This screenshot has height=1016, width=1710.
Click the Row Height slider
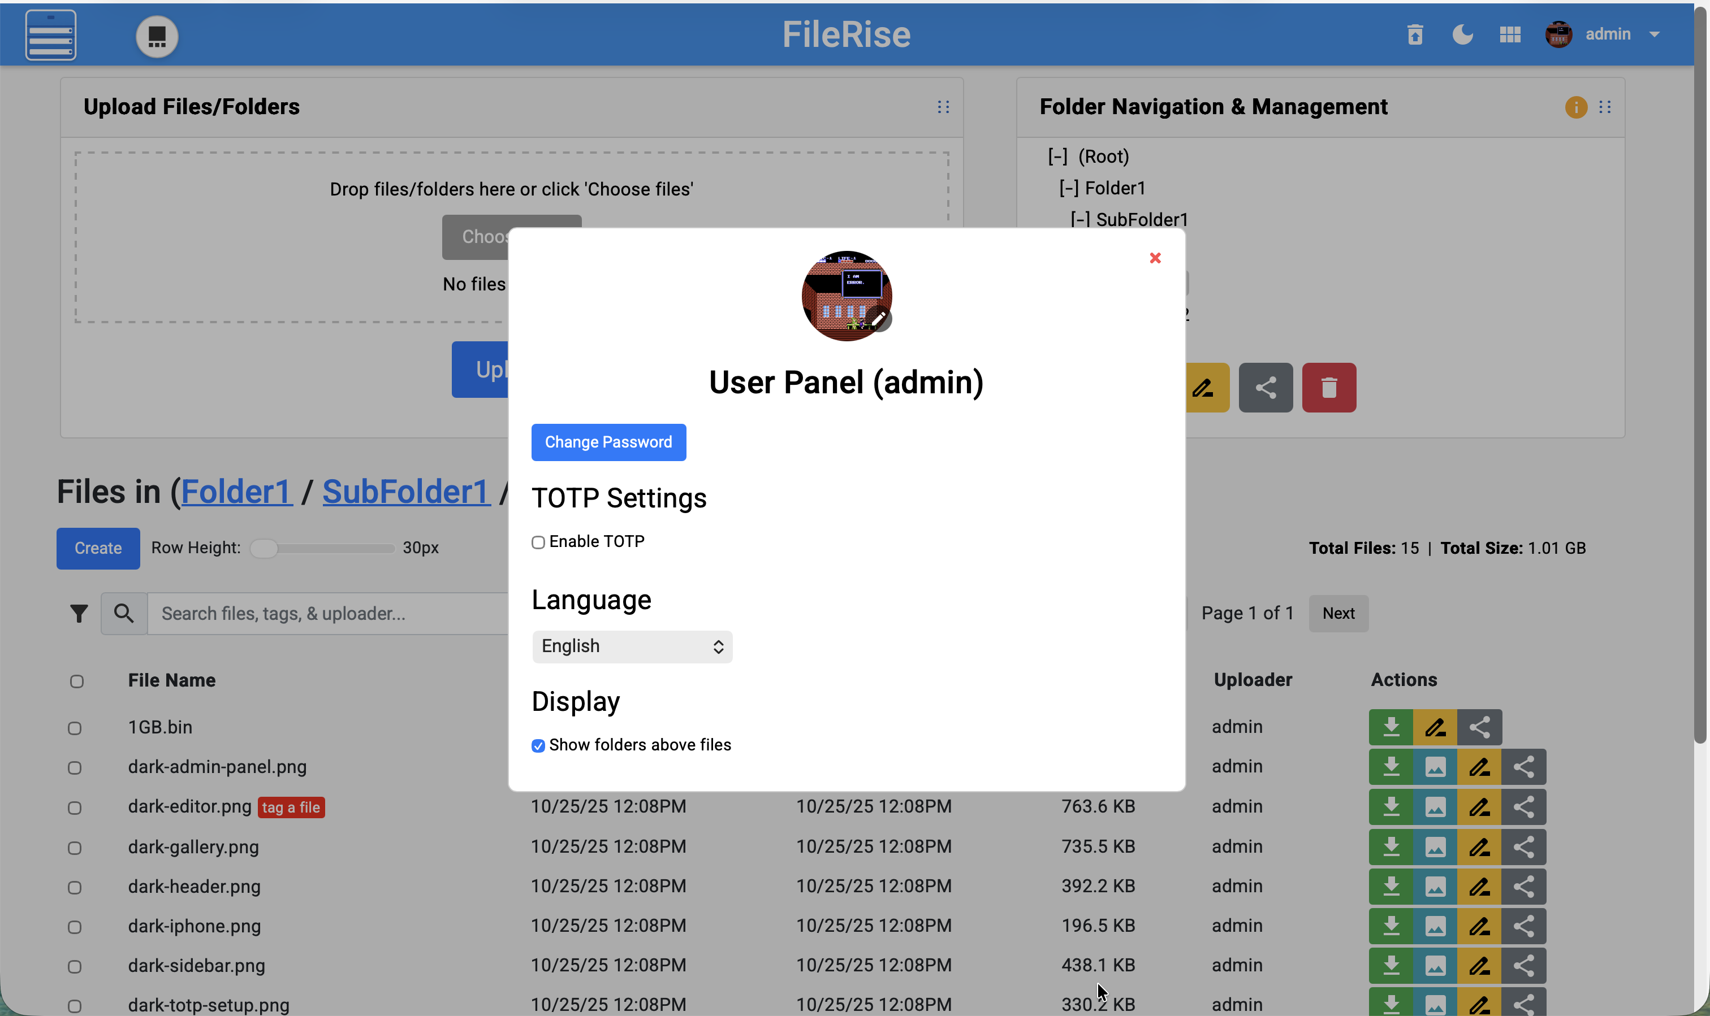(322, 548)
